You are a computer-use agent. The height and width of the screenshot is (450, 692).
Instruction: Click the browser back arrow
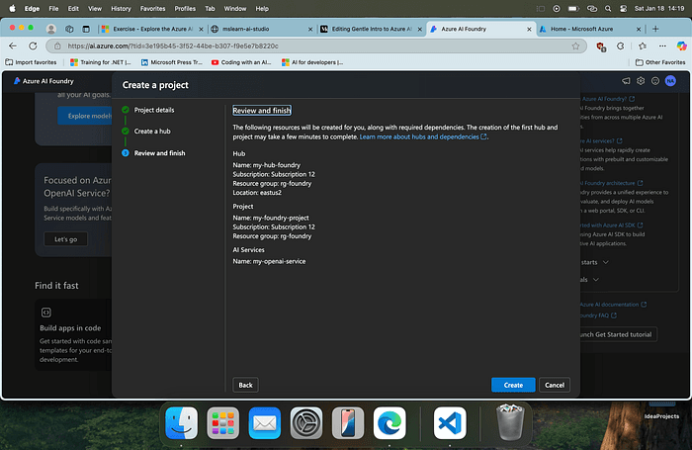(x=13, y=45)
